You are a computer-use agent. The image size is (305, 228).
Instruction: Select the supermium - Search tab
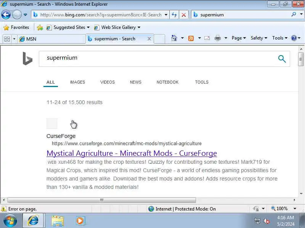[117, 39]
